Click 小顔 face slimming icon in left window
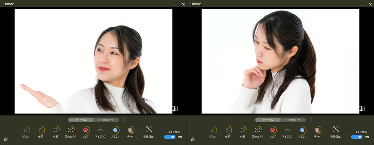374x145 pixels. point(56,130)
